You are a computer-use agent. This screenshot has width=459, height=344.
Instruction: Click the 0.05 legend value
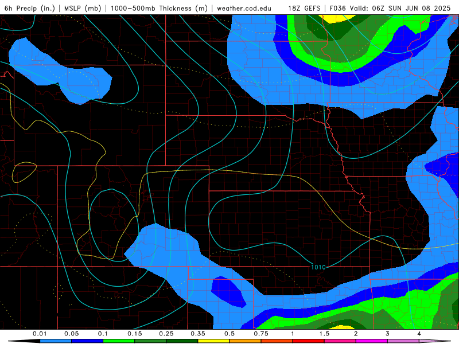71,334
